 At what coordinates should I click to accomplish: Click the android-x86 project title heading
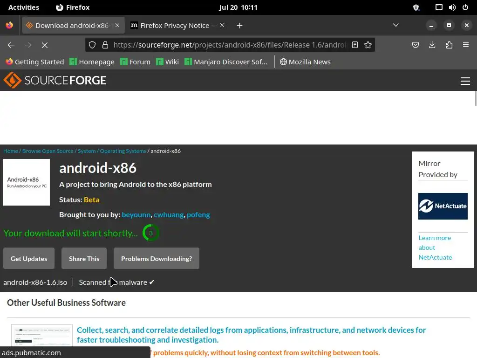[x=98, y=168]
